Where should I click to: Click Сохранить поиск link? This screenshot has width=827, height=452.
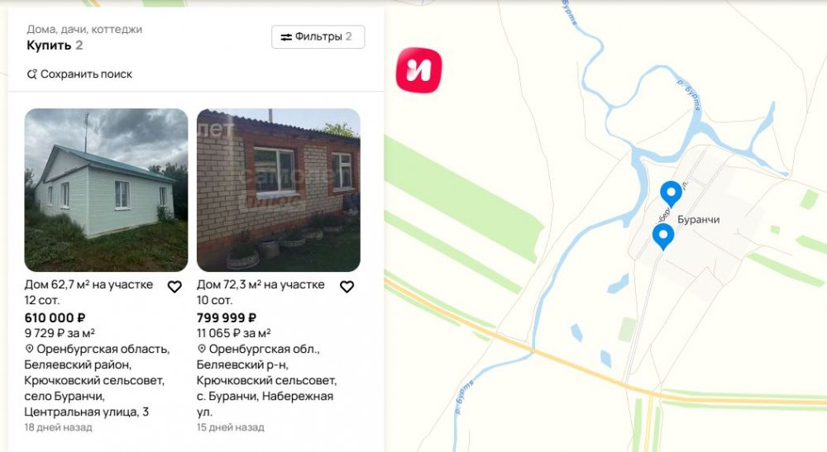click(79, 74)
